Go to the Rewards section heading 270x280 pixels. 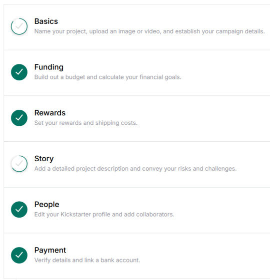tap(50, 113)
